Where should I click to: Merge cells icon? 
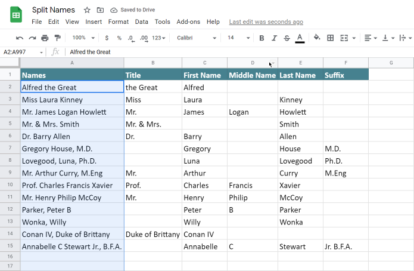click(344, 38)
